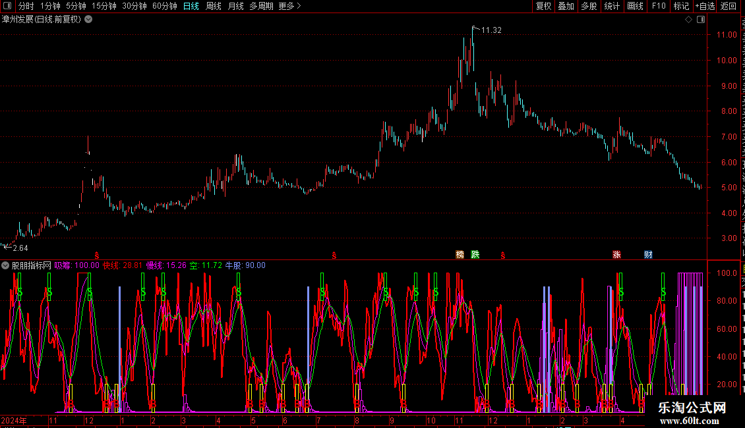Click the 快线: 28.81 indicator value
Image resolution: width=745 pixels, height=428 pixels.
coord(123,265)
